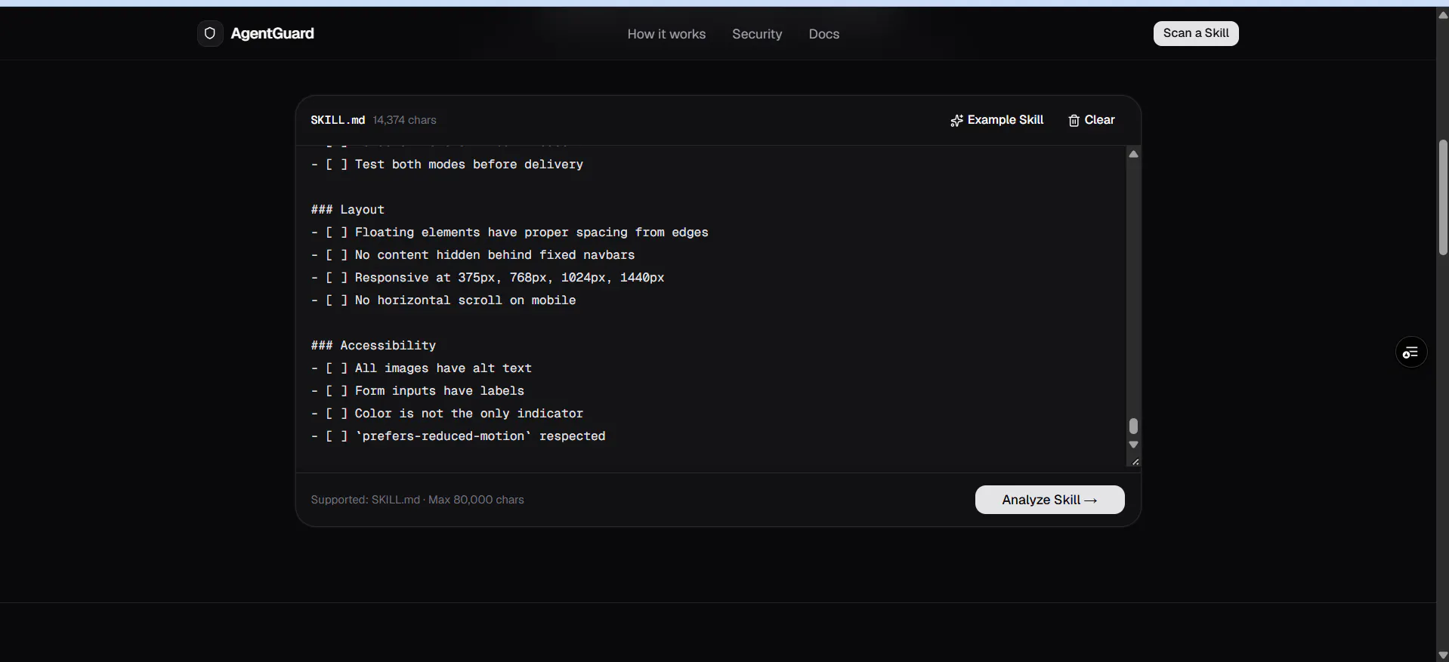Click the 'No horizontal scroll on mobile' line
This screenshot has height=662, width=1449.
pos(443,300)
